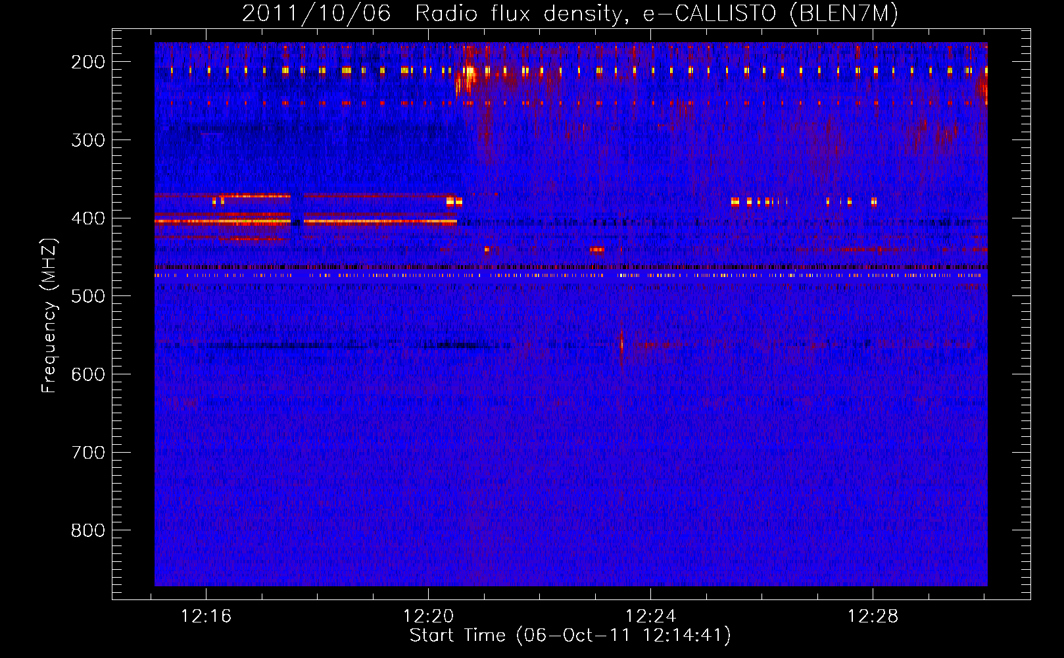Click the "Frequency (MHZ)" axis label
Viewport: 1064px width, 658px height.
coord(49,316)
